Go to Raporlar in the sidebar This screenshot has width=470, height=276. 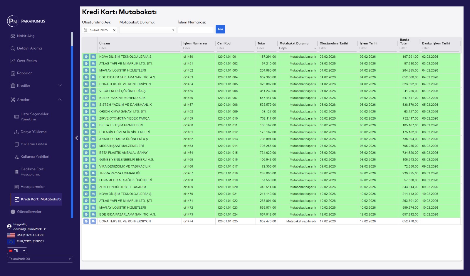(24, 73)
